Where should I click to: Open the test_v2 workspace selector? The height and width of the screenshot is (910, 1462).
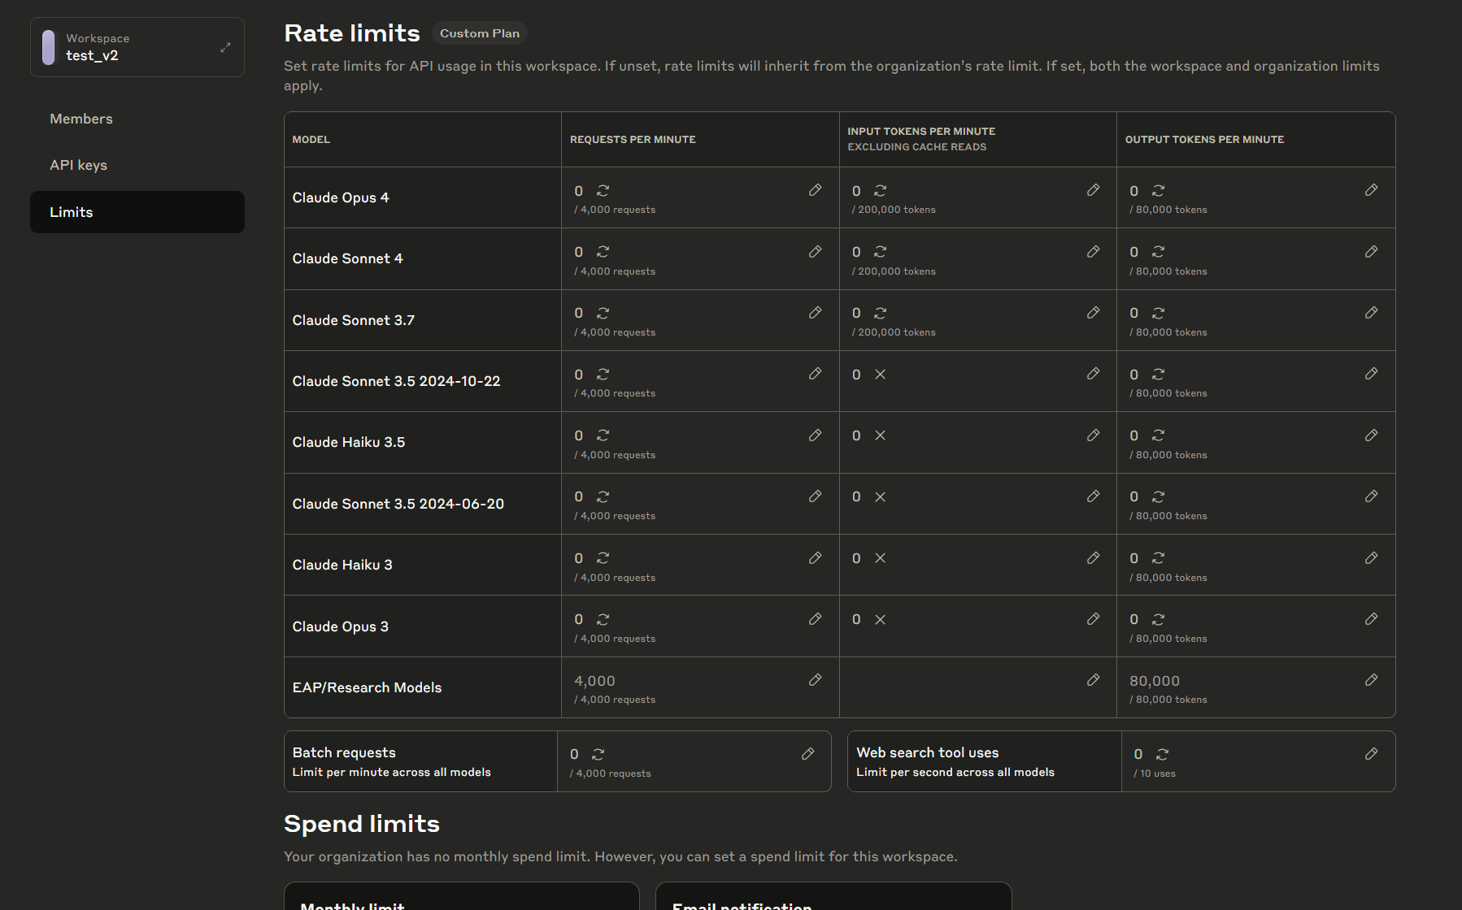pos(137,47)
